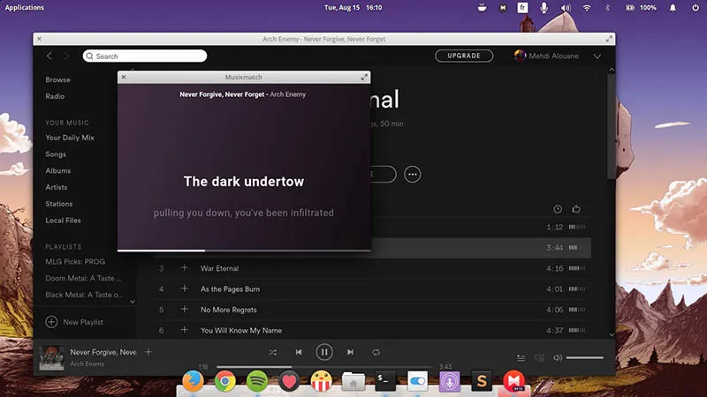The image size is (707, 397).
Task: Click the duration clock column header
Action: coord(558,209)
